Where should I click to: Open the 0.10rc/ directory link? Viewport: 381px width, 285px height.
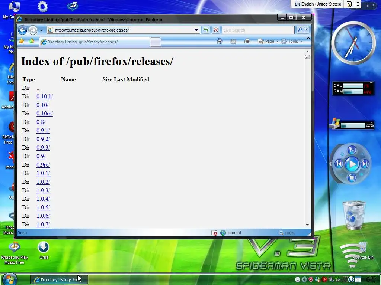pyautogui.click(x=45, y=114)
